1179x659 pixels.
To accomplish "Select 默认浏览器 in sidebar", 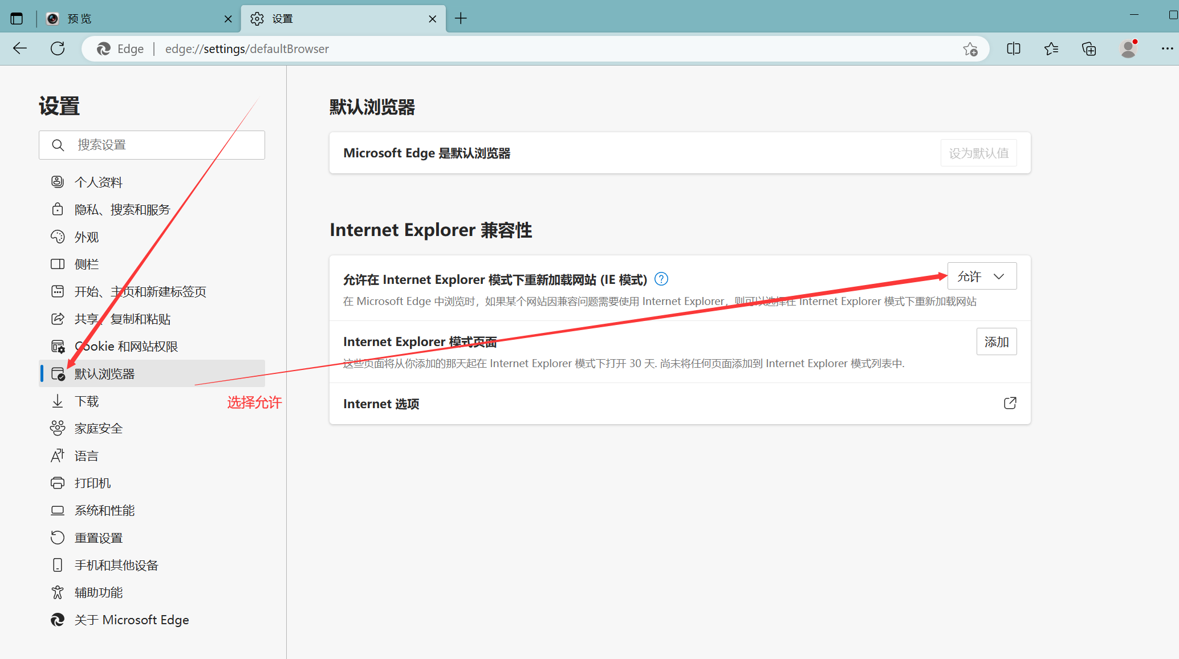I will [152, 374].
